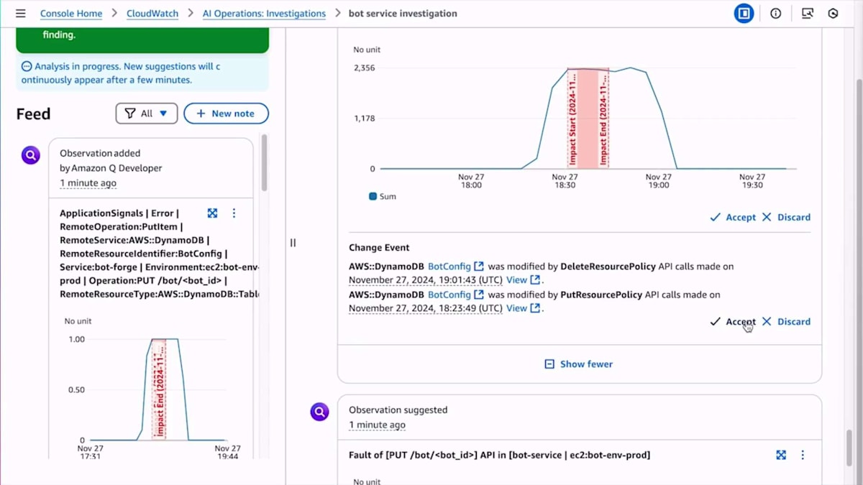Accept the Change Event suggestion
Screen dimensions: 863x485
point(733,322)
